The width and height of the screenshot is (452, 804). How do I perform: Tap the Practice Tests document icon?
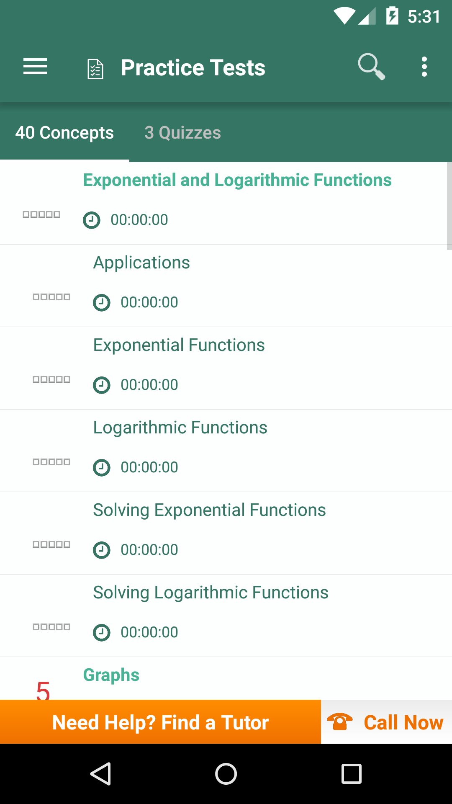pyautogui.click(x=95, y=69)
